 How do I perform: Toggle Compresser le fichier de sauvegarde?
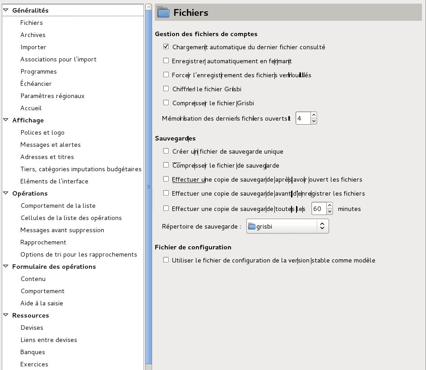click(166, 165)
